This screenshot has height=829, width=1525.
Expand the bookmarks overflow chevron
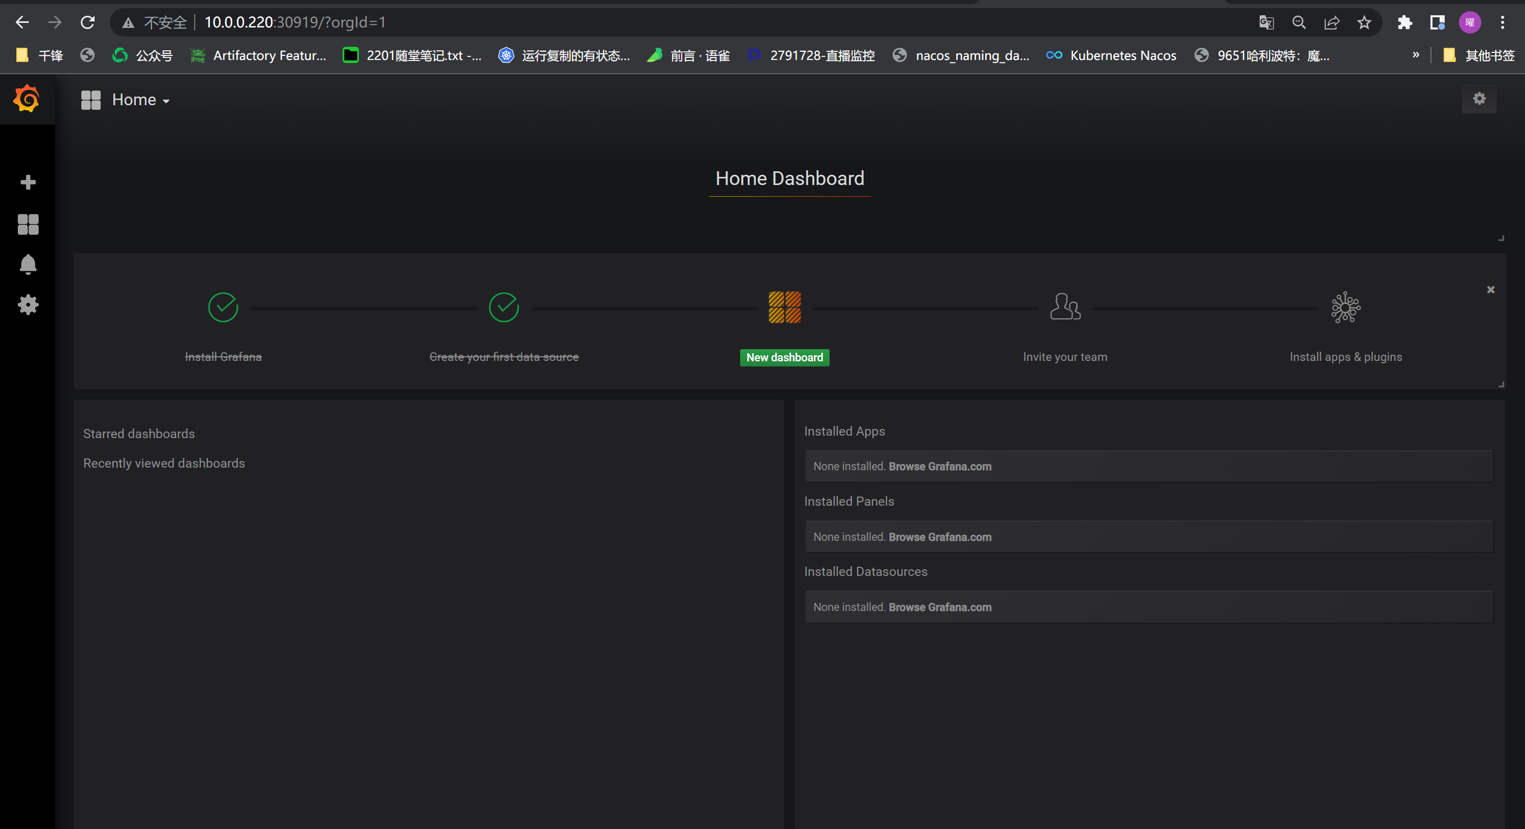(1416, 55)
